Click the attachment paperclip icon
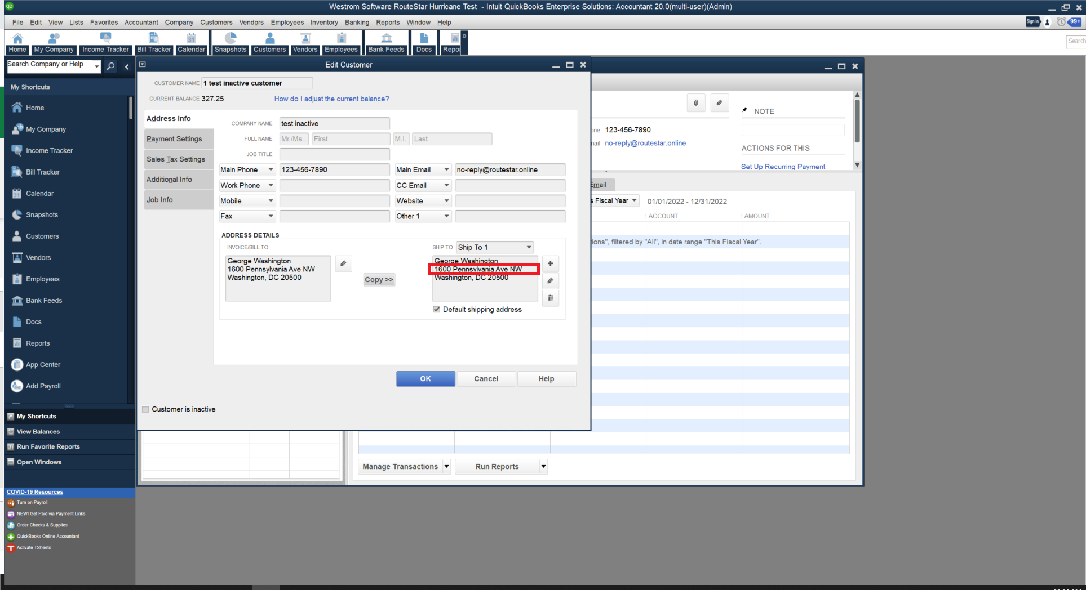 click(696, 103)
